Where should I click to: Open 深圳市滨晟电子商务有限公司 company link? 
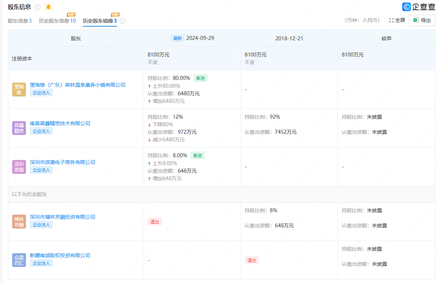[x=63, y=162]
